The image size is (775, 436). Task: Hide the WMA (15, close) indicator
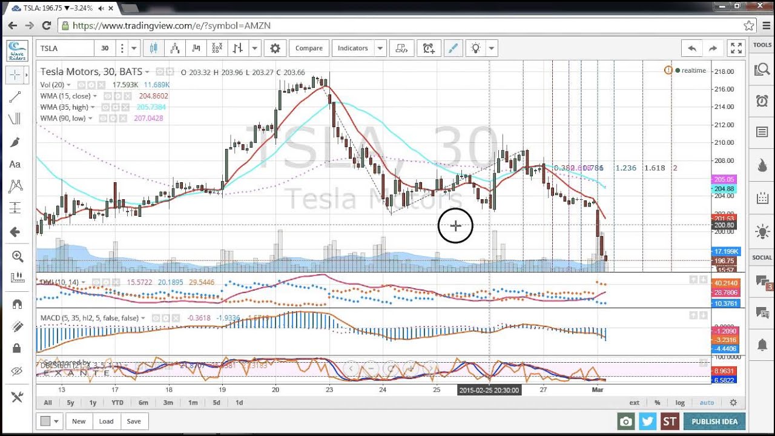[x=107, y=96]
